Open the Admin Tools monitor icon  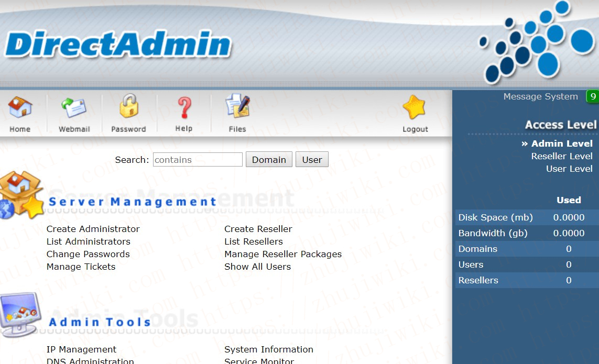20,314
